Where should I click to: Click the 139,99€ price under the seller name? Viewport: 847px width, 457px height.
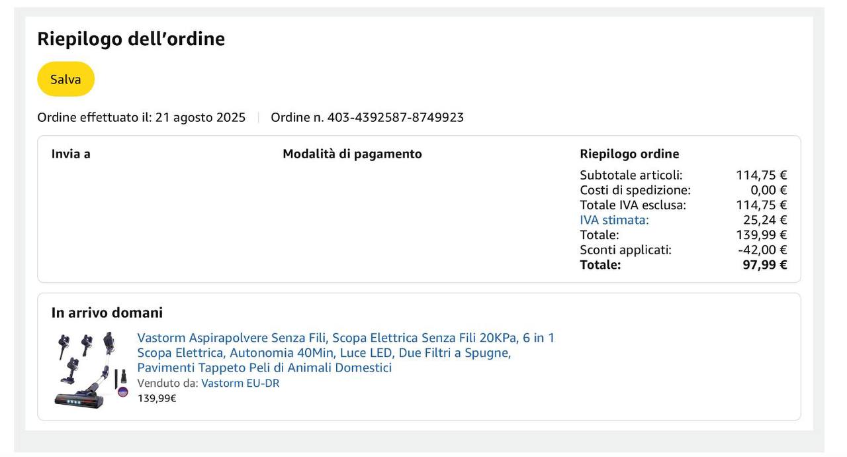(x=157, y=398)
